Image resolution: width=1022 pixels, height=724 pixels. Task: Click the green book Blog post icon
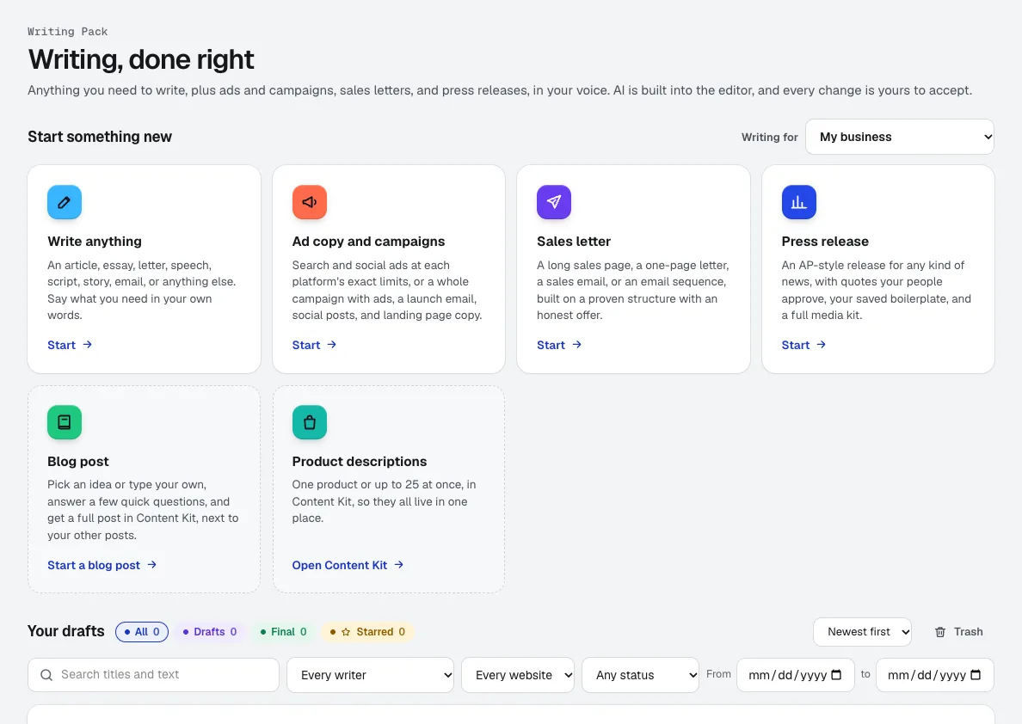pos(65,422)
